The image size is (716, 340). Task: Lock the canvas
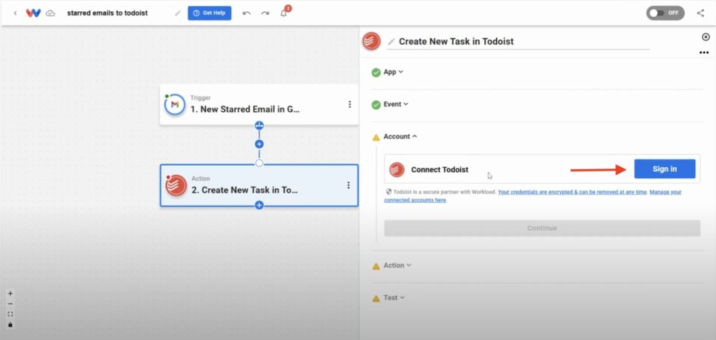(x=10, y=325)
